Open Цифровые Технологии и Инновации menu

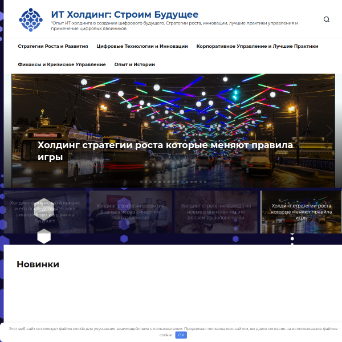[142, 46]
